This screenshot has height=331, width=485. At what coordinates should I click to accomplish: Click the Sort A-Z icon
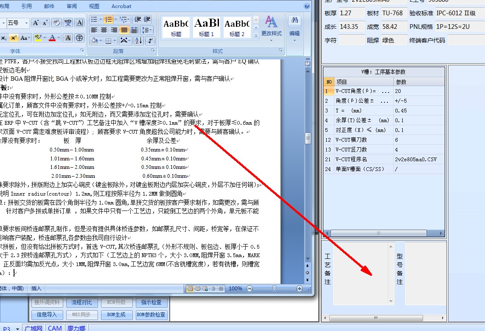139,40
